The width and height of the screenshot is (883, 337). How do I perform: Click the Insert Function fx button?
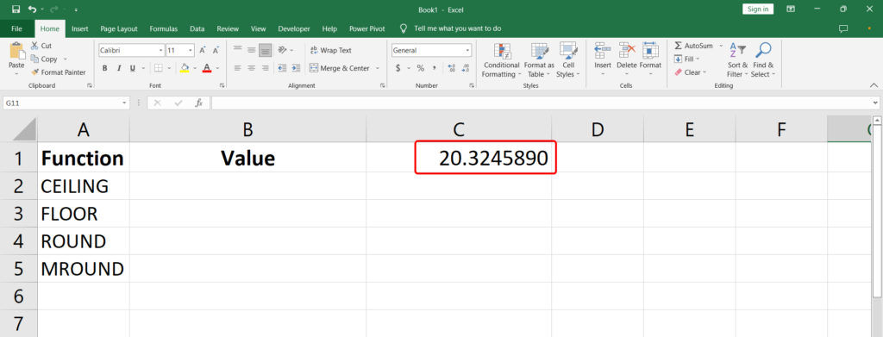coord(199,103)
